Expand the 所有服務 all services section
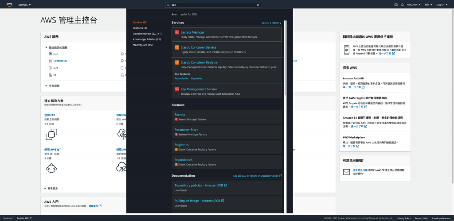 click(52, 86)
